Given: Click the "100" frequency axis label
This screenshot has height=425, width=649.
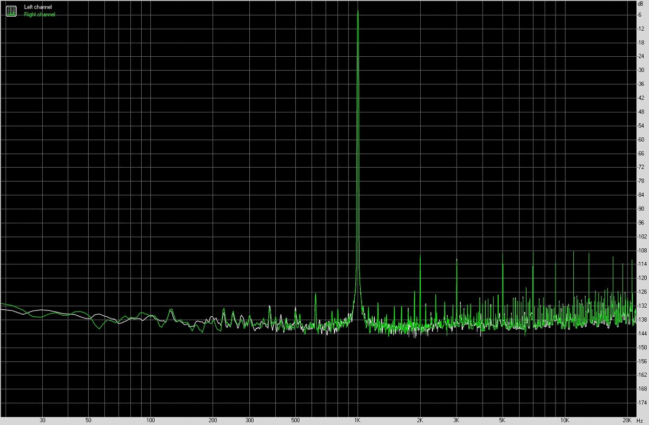Looking at the screenshot, I should [x=150, y=421].
